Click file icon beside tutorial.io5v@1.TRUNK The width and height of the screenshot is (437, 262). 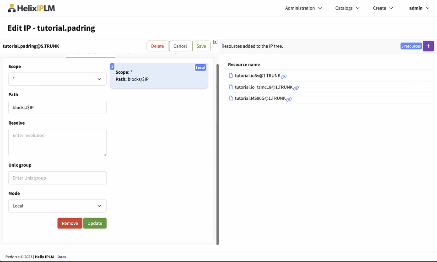[x=231, y=76]
